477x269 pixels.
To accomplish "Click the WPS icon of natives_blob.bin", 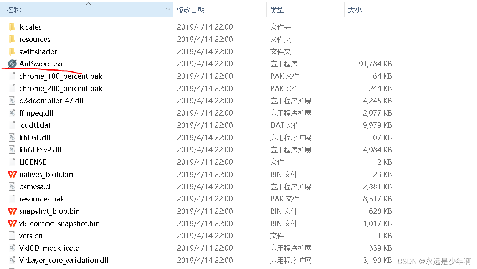I will pos(12,174).
